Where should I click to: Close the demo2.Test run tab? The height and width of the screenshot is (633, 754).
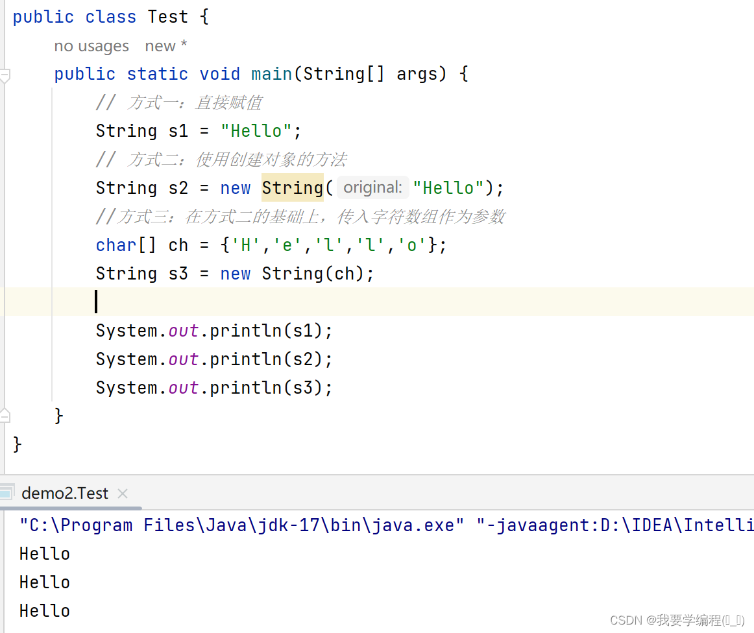(123, 494)
